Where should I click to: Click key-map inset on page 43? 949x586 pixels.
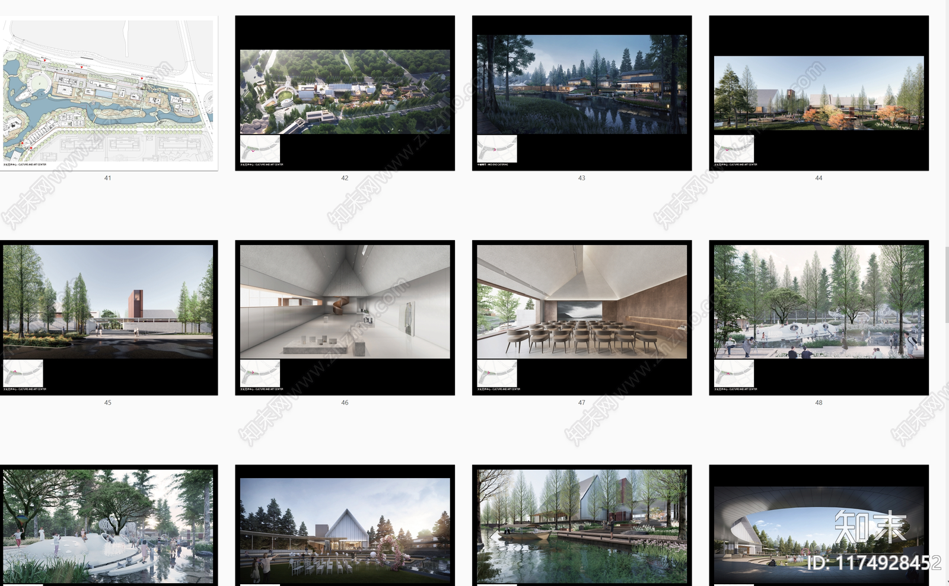point(497,149)
